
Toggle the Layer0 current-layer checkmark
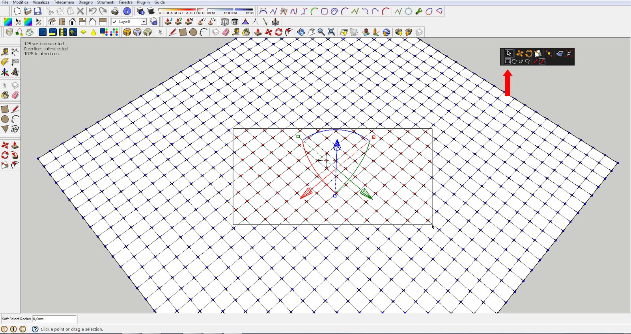click(114, 22)
